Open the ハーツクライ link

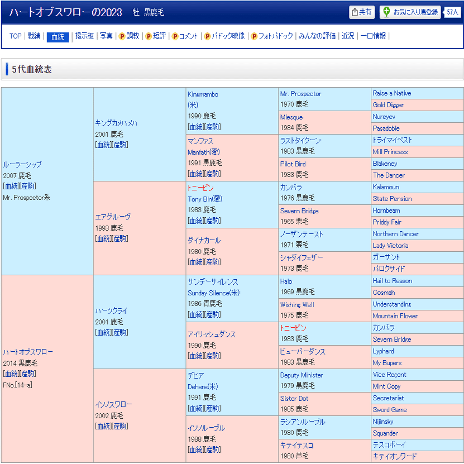[x=111, y=310]
